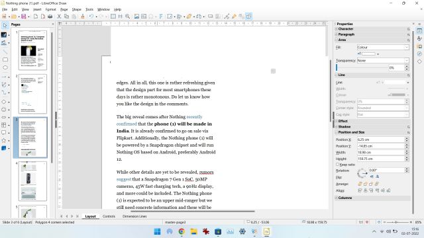Click the Shadow toolbar icon
This screenshot has height=238, width=424.
click(210, 17)
